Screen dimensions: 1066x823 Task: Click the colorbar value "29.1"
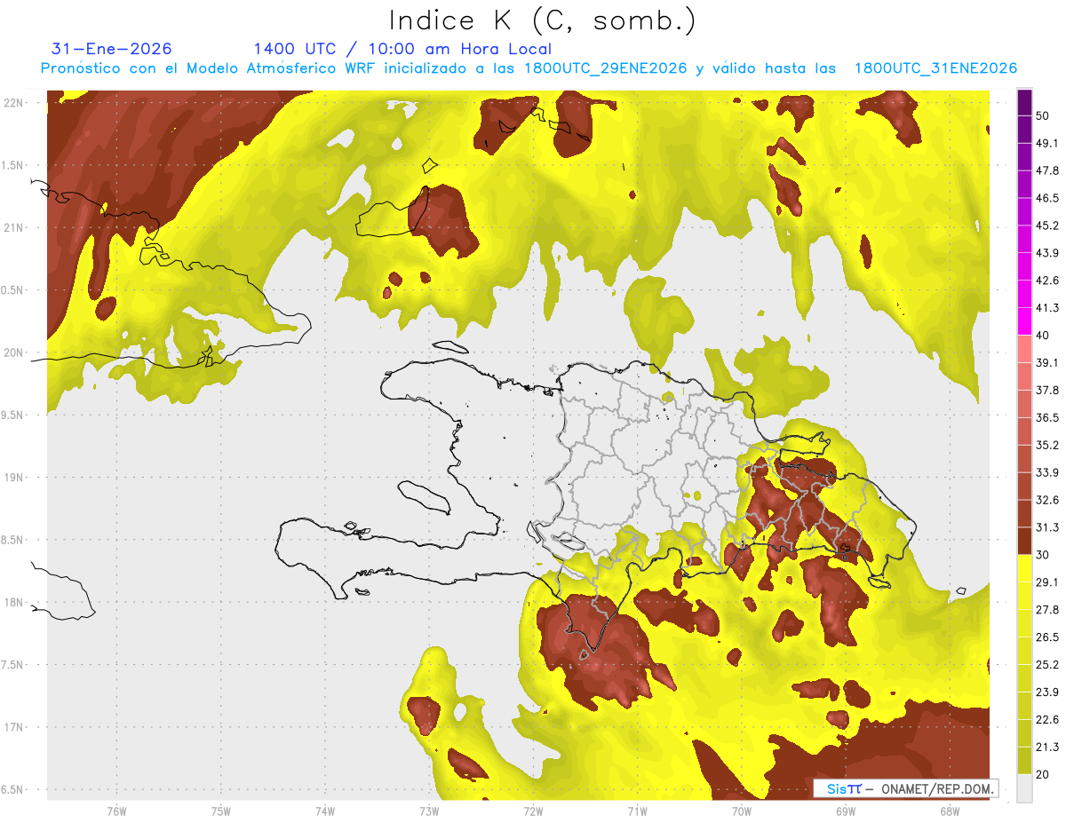[1047, 582]
